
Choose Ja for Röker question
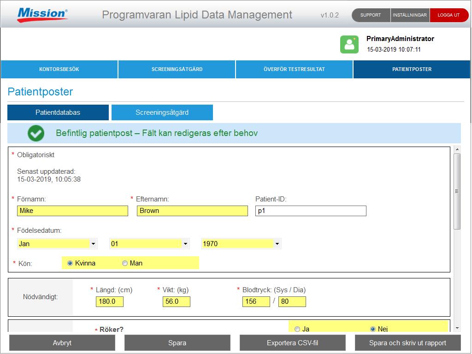[297, 329]
